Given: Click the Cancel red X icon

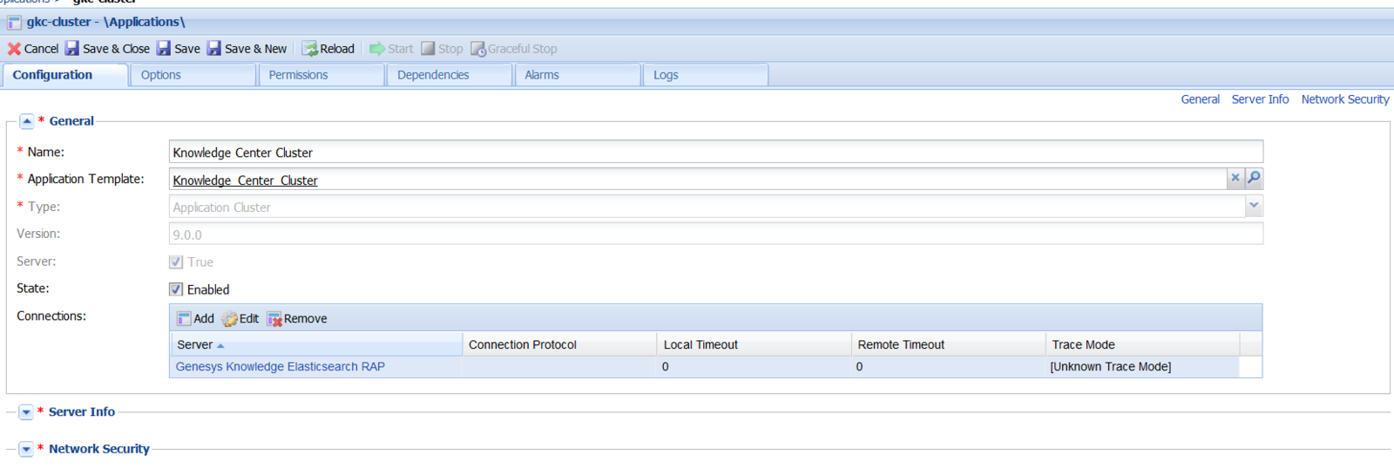Looking at the screenshot, I should tap(14, 49).
